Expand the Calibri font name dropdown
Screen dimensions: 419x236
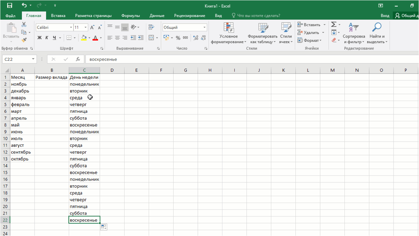pos(71,27)
